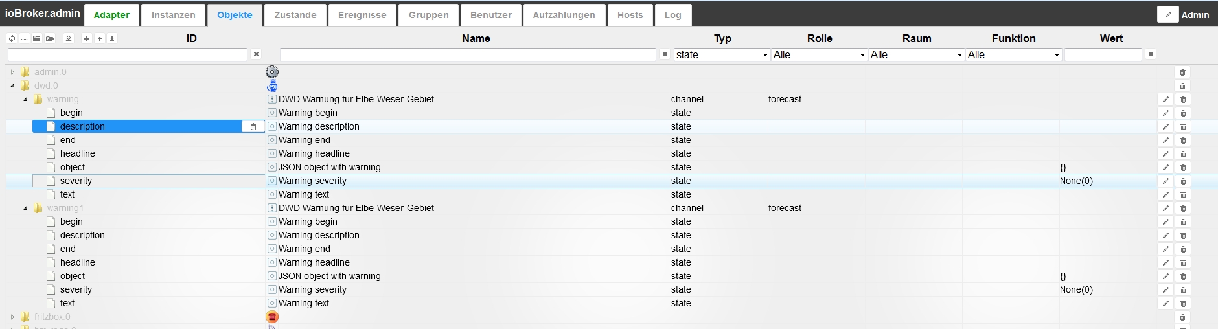1218x329 pixels.
Task: Click the copy icon on the description row
Action: [253, 127]
